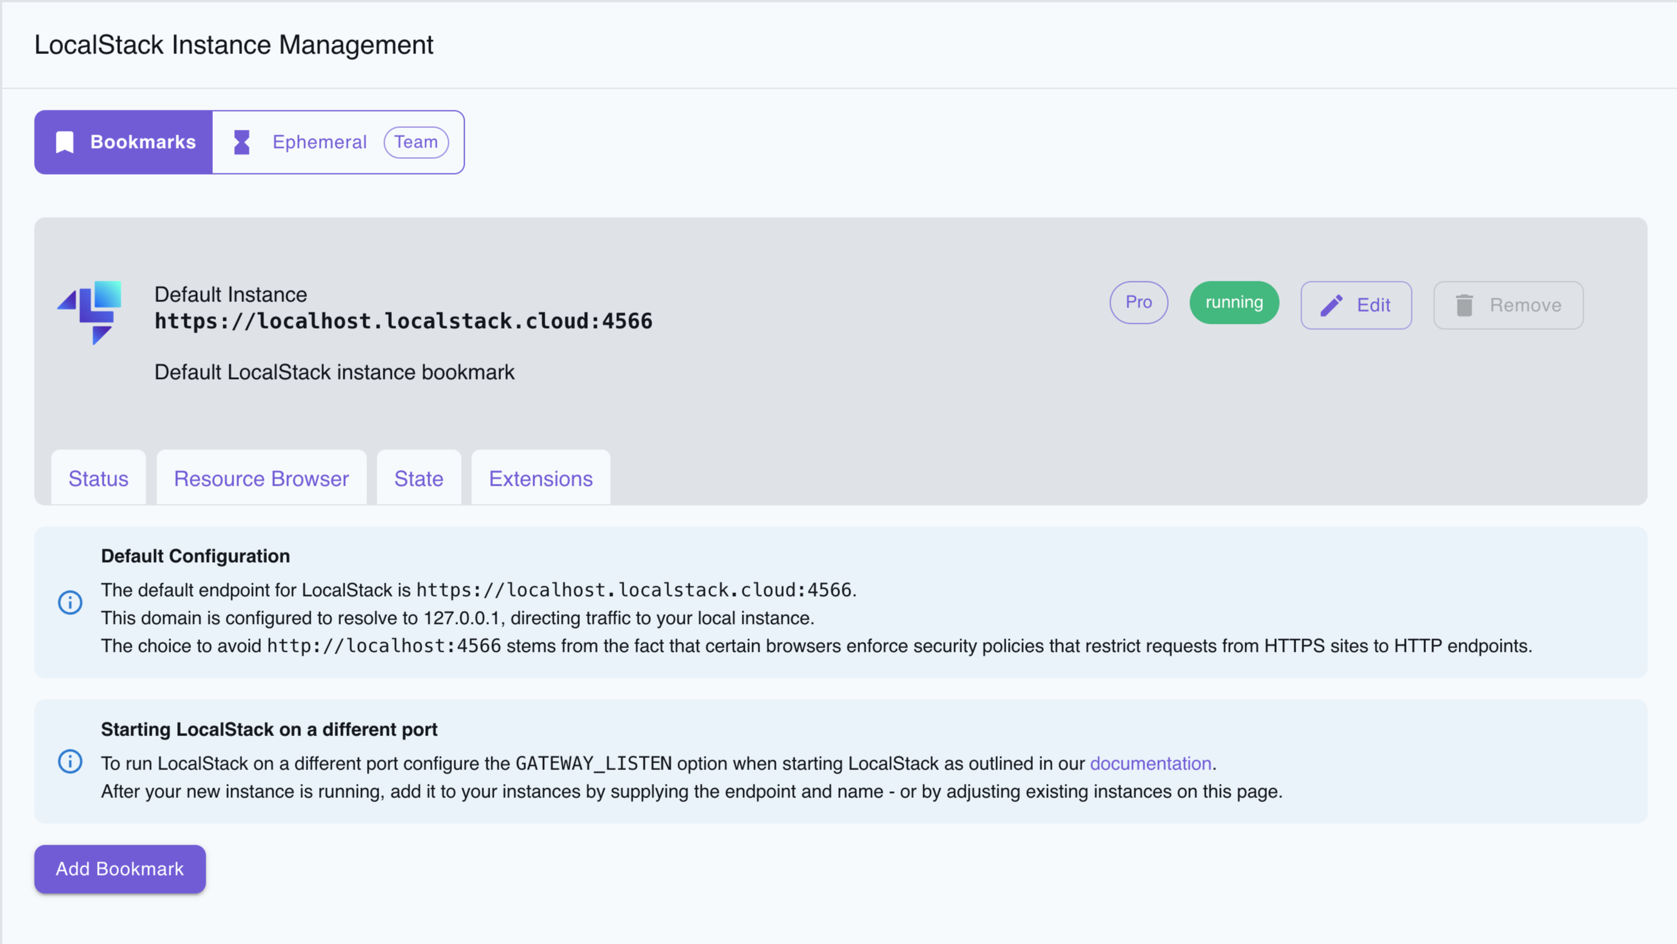
Task: Click the Remove button for Default Instance
Action: [x=1508, y=304]
